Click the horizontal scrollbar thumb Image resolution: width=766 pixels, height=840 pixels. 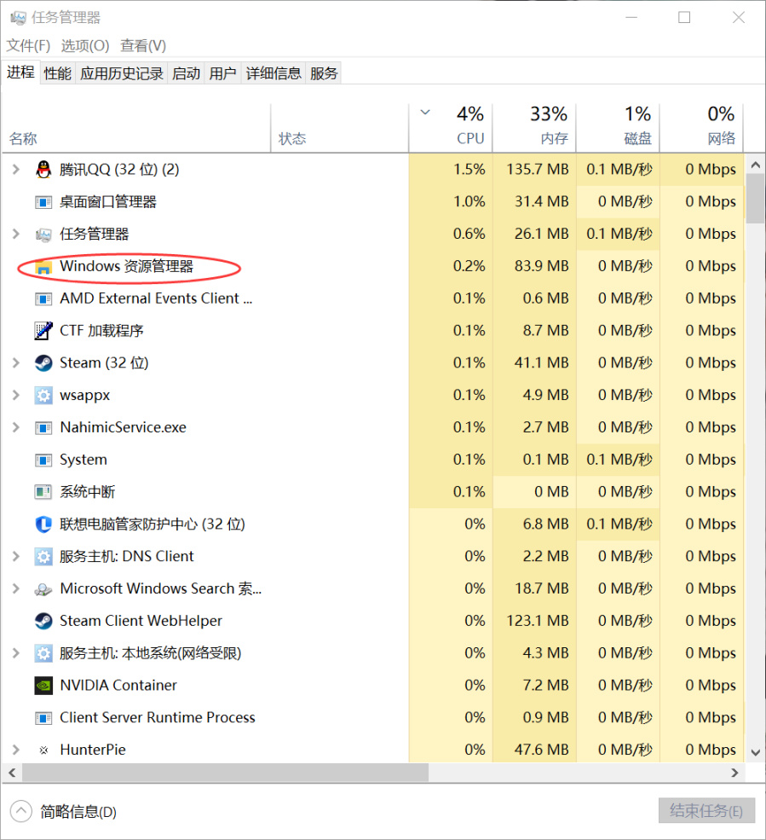click(225, 773)
